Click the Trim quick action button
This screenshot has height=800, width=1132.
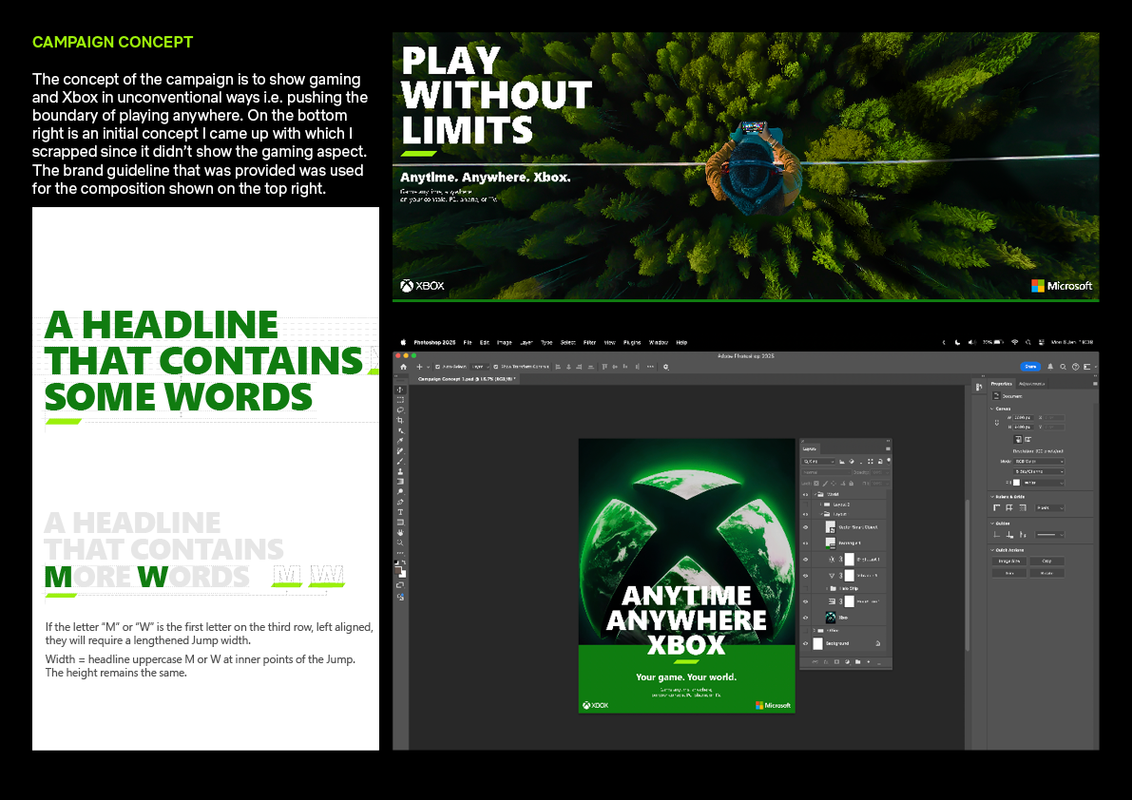(1009, 574)
